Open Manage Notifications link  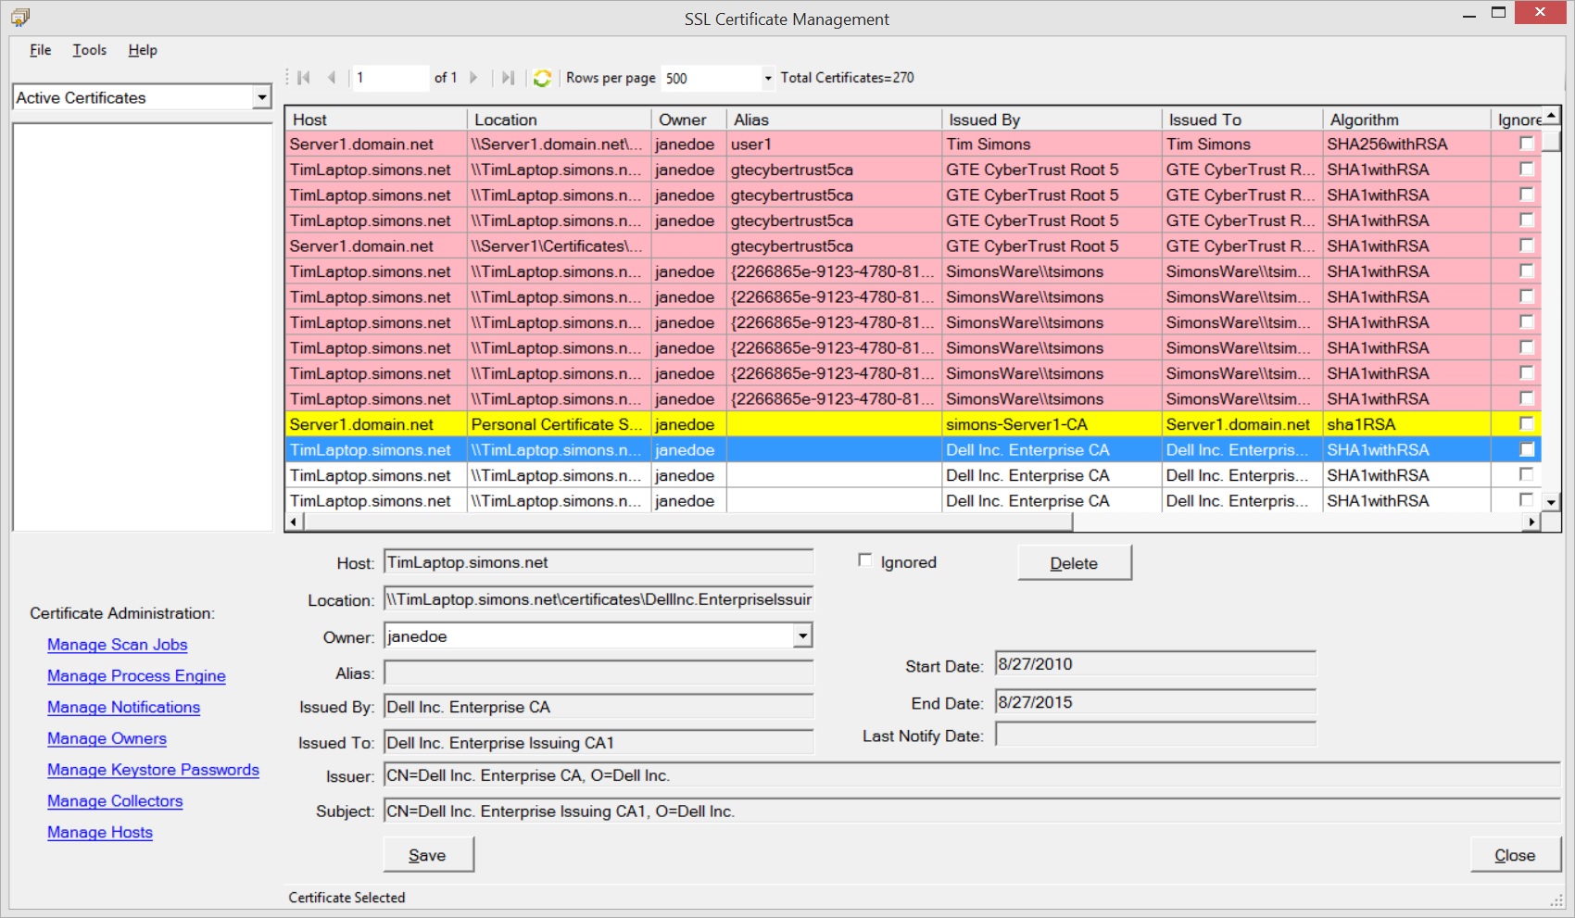123,708
